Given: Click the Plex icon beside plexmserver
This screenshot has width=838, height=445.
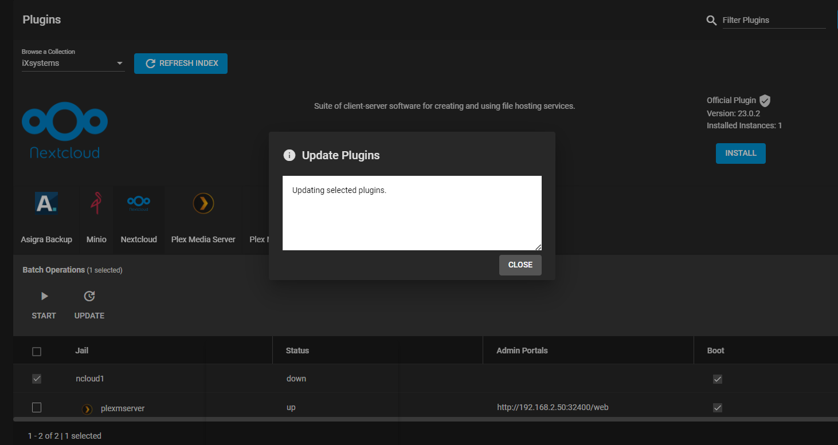Looking at the screenshot, I should [x=87, y=409].
